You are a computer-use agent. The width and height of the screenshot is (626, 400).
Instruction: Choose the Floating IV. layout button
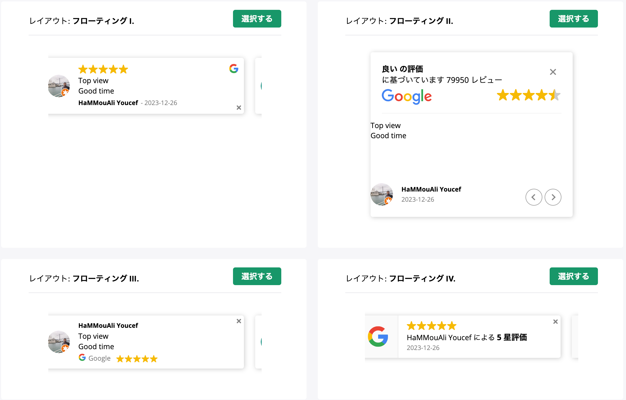tap(574, 276)
